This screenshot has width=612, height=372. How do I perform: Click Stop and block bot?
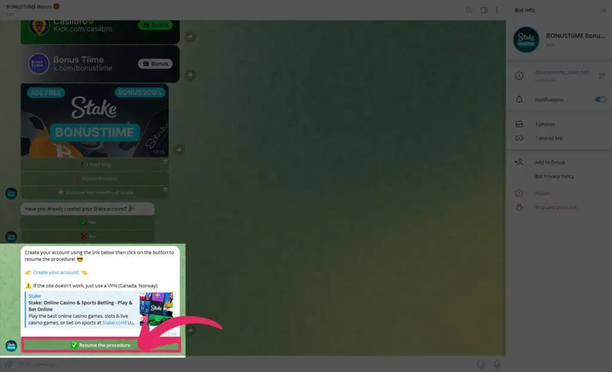[x=555, y=207]
